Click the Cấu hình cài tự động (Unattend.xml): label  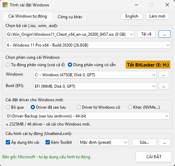[38, 134]
